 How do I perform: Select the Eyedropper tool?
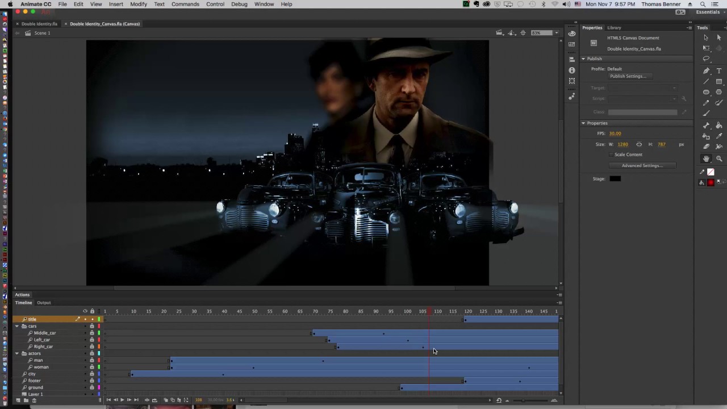pyautogui.click(x=719, y=136)
